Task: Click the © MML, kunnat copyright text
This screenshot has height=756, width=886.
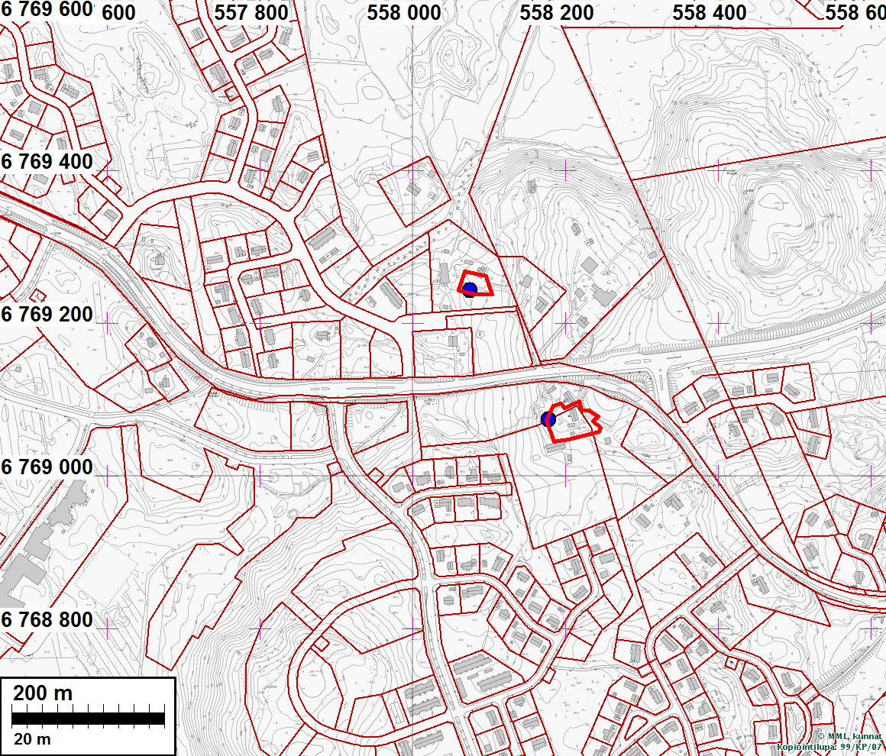Action: tap(849, 736)
